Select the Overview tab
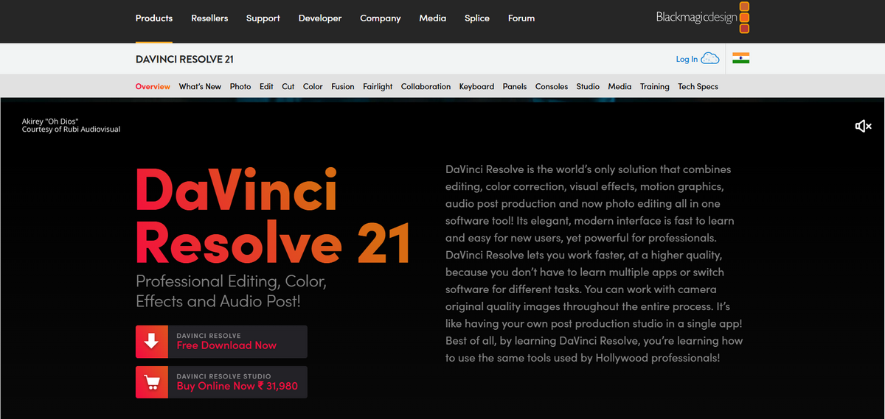 tap(153, 87)
